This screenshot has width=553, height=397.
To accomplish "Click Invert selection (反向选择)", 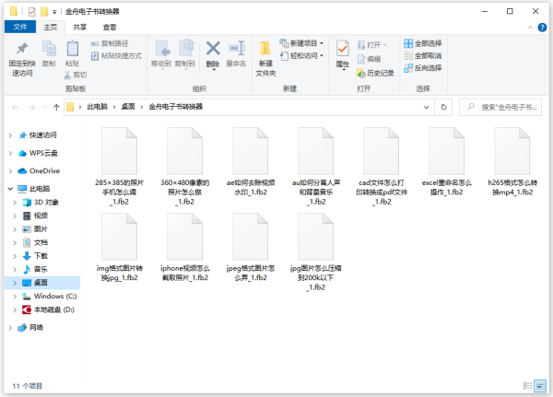I will 423,67.
